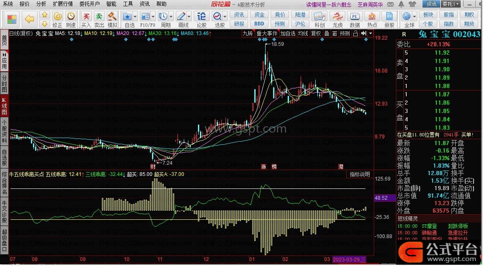
Task: Click the 2023-03-29 date marker on the time axis
Action: pyautogui.click(x=350, y=259)
